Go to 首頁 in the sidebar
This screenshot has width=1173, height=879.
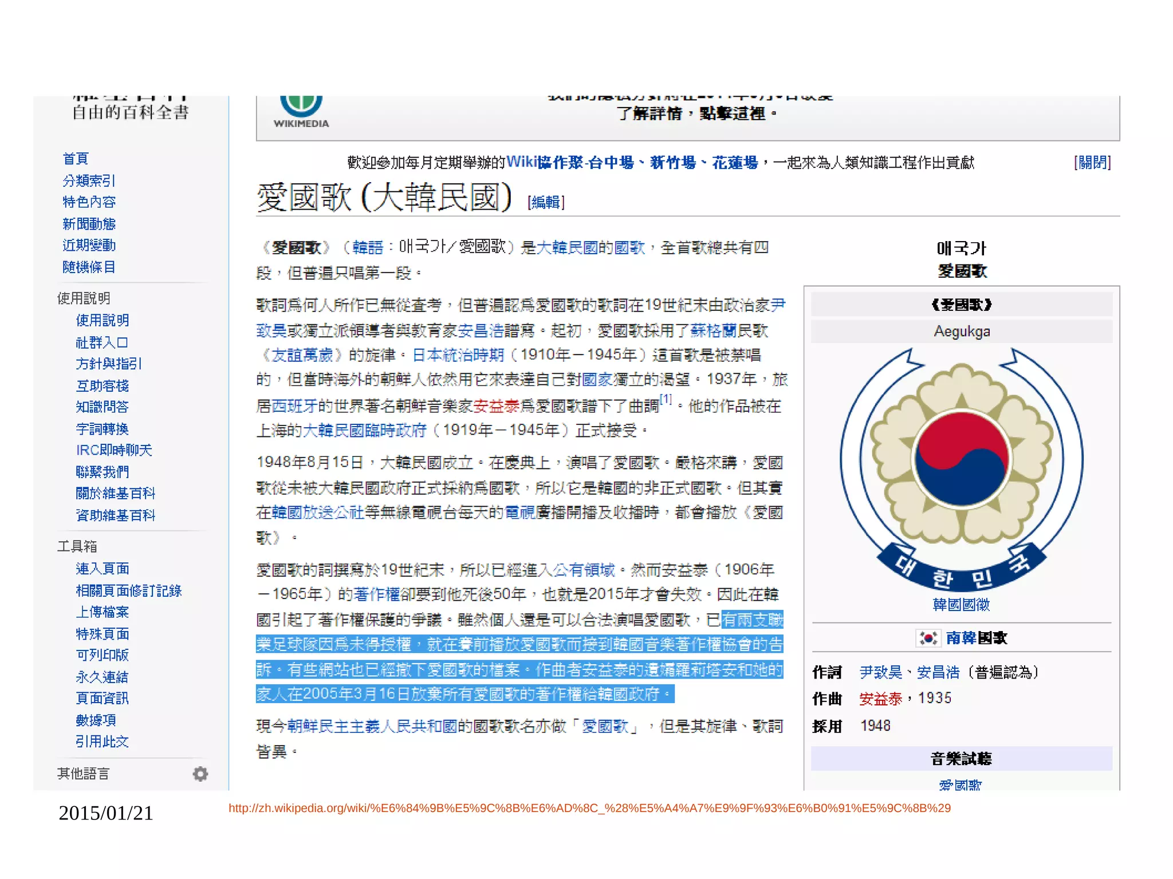click(76, 159)
